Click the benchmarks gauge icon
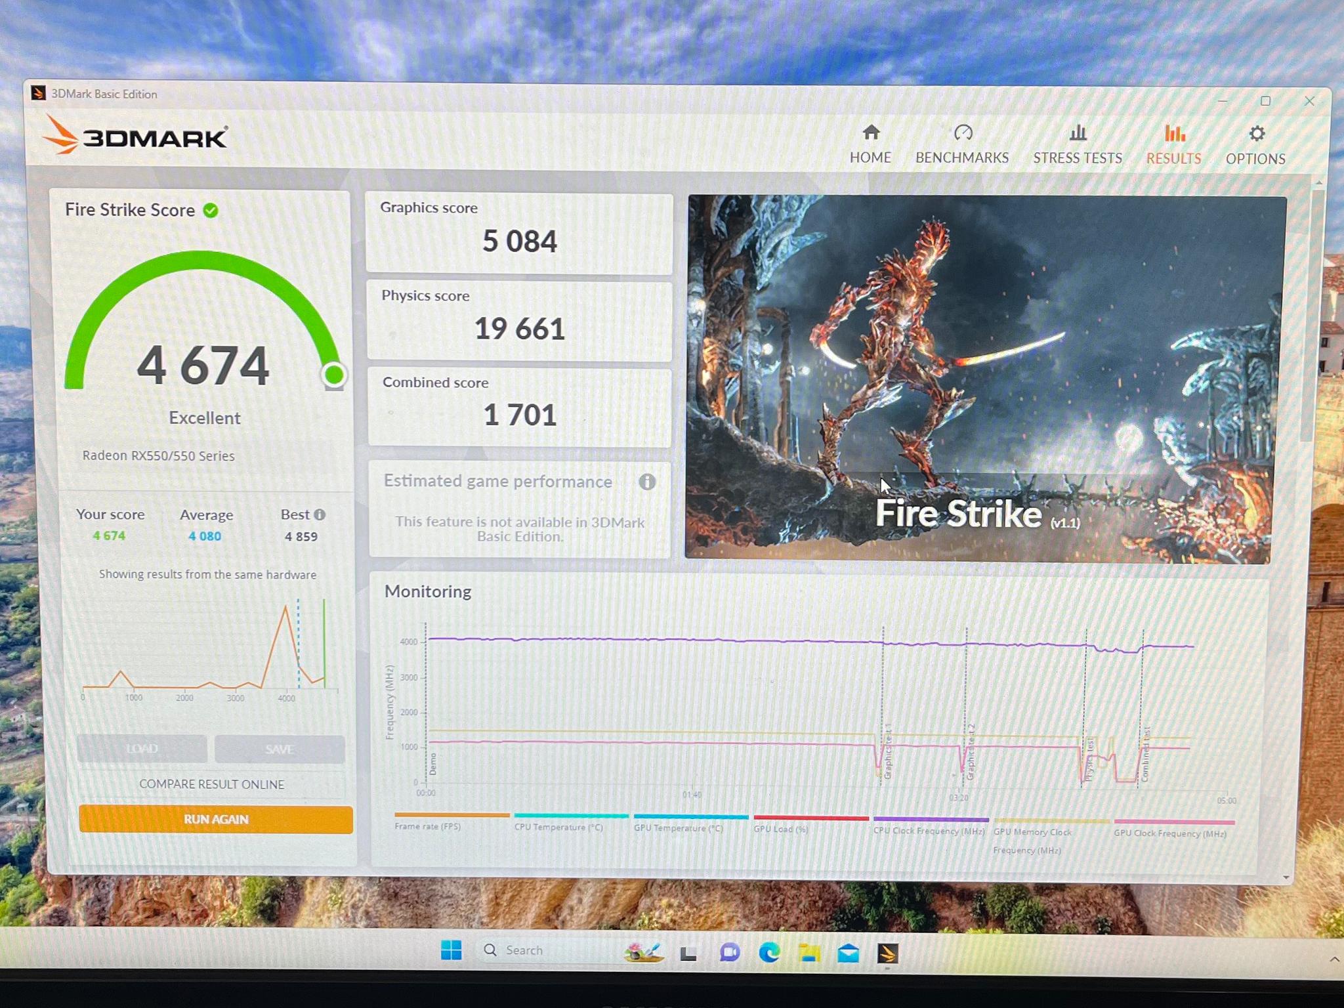The height and width of the screenshot is (1008, 1344). 963,133
